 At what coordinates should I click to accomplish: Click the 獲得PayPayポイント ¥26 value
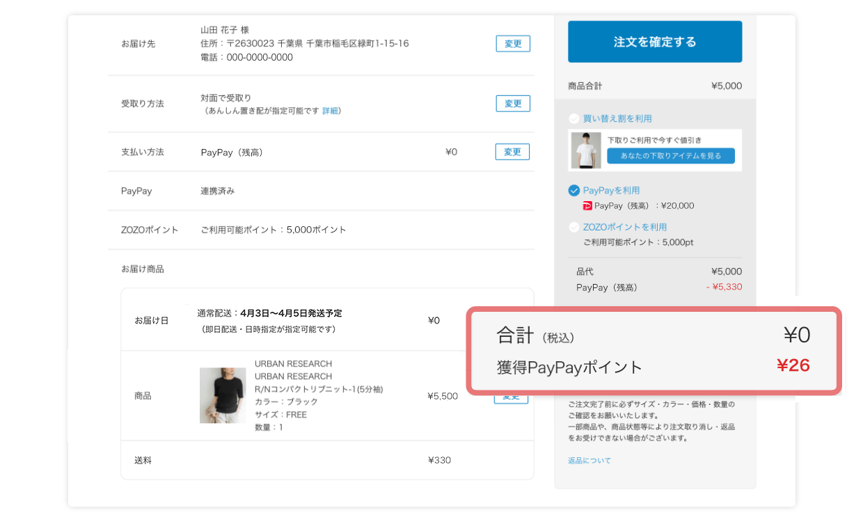click(x=793, y=365)
